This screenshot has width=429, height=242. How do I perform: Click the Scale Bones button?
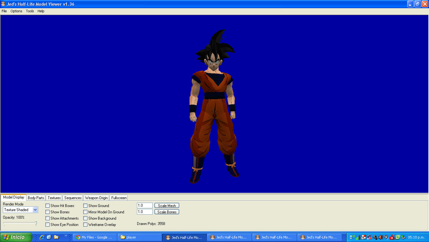[167, 212]
